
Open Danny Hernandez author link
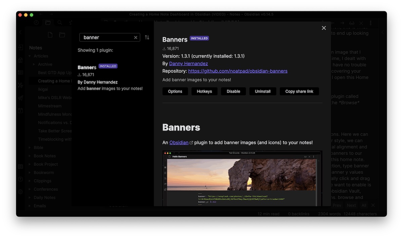tap(188, 64)
